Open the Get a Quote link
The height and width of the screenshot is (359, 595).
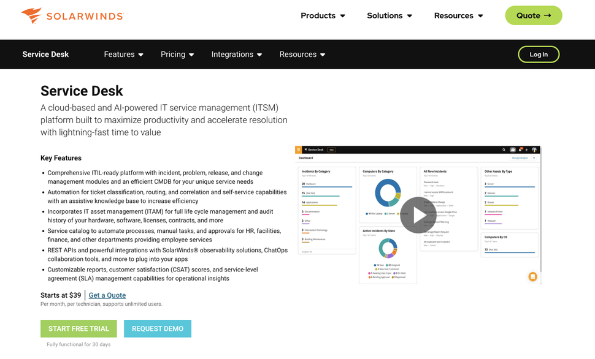[107, 295]
